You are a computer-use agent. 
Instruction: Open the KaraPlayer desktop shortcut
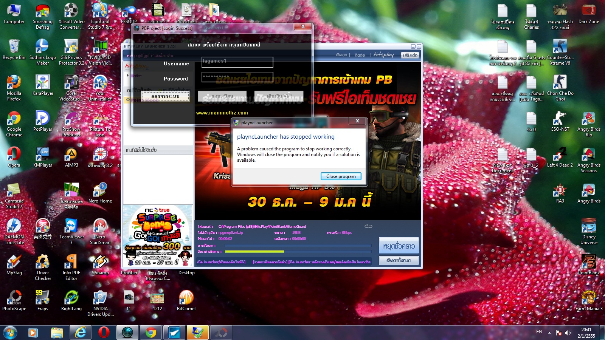click(x=43, y=85)
